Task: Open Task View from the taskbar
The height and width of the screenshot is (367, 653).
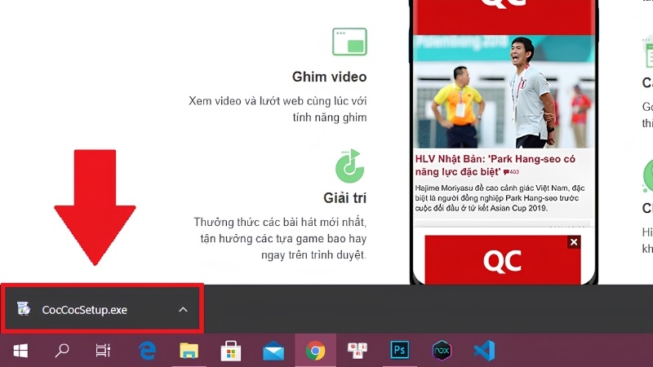Action: [103, 351]
